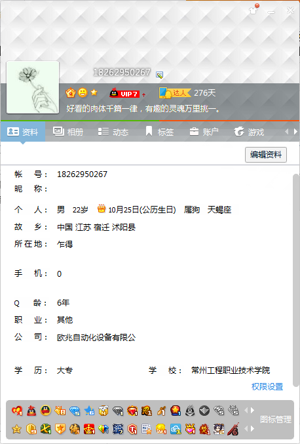Image resolution: width=300 pixels, height=444 pixels.
Task: Click the red brush level 6 badge
Action: [x=233, y=429]
